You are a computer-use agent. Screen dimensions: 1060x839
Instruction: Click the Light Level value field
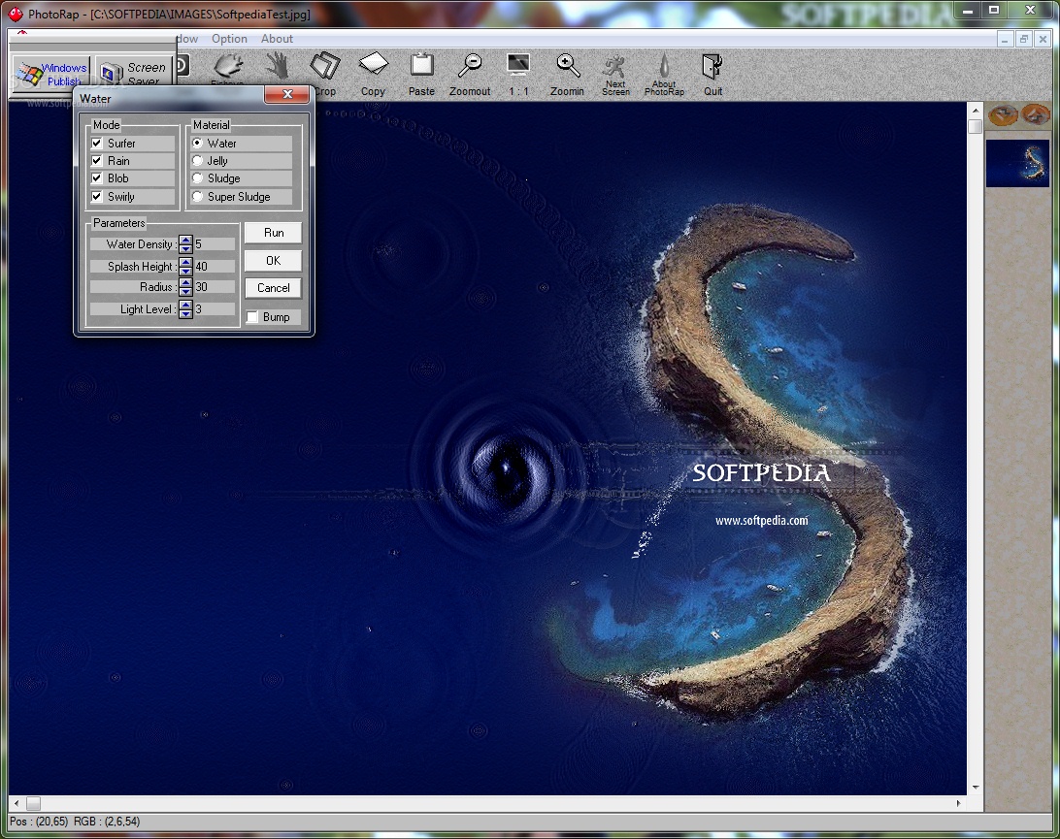click(x=214, y=308)
